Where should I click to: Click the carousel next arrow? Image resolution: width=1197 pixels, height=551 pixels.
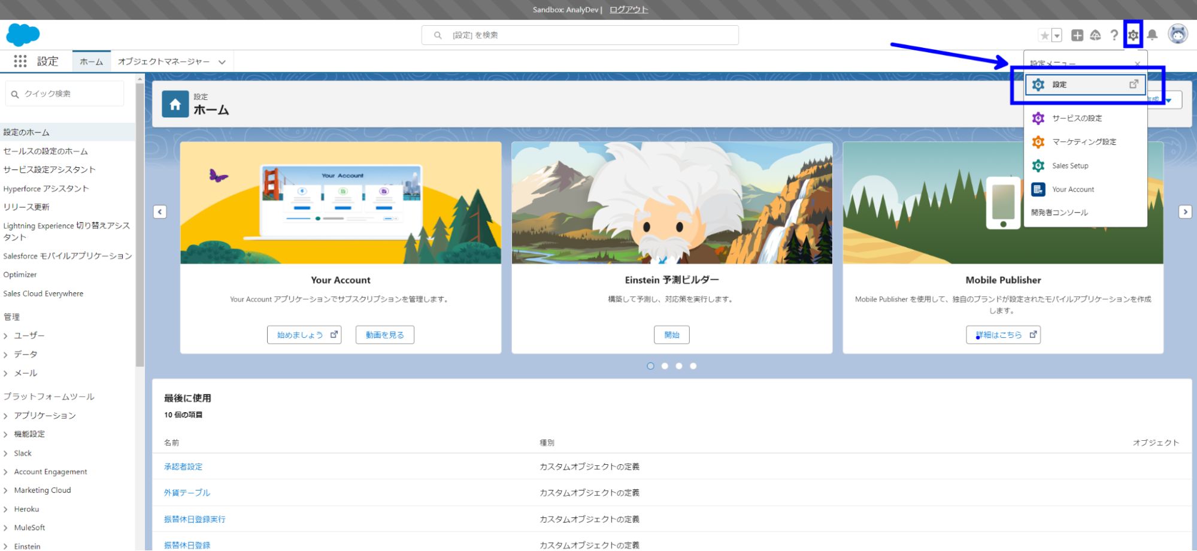coord(1185,212)
